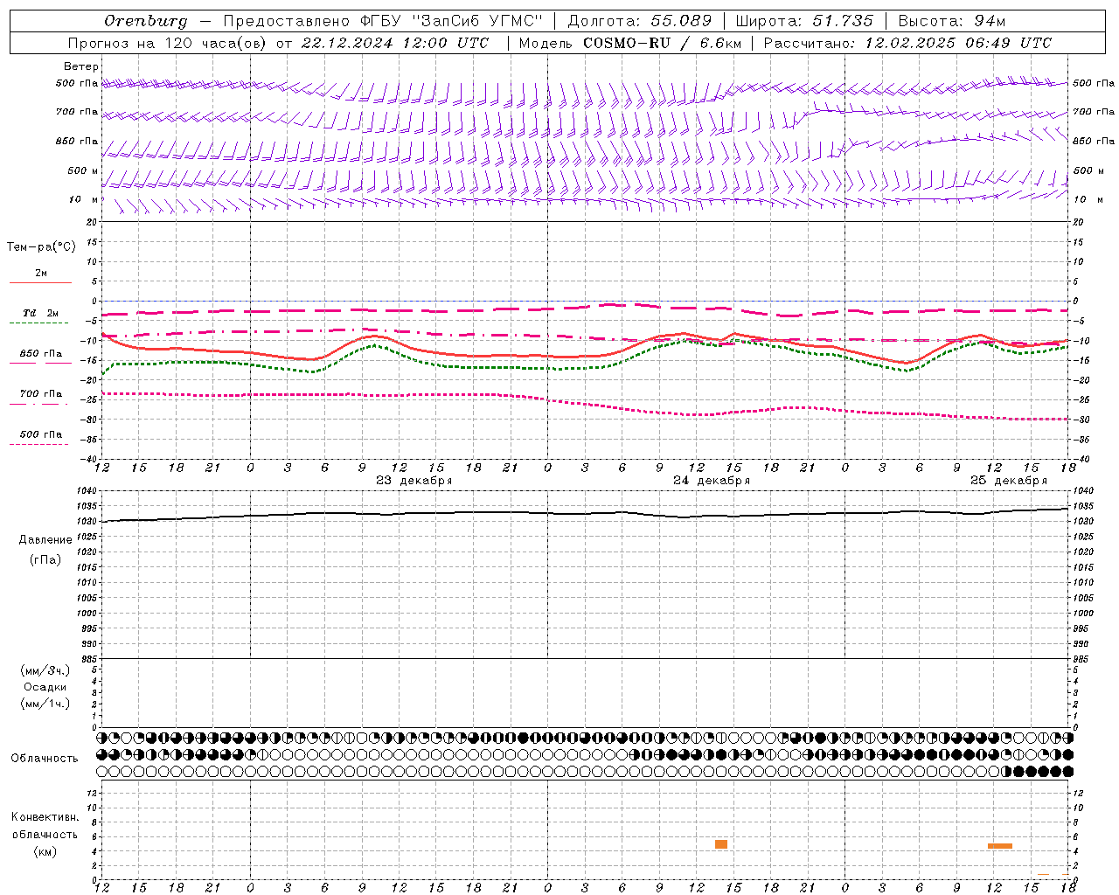Click the dotted legend line under 500 гПа
Image resolution: width=1119 pixels, height=895 pixels.
[x=38, y=444]
